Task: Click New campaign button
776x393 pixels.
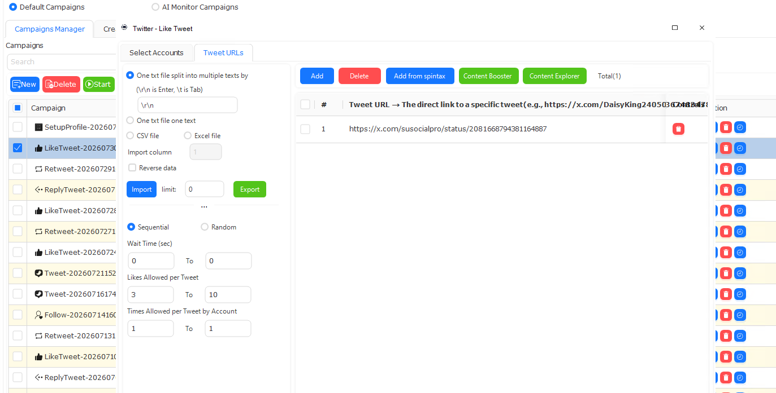Action: 25,85
